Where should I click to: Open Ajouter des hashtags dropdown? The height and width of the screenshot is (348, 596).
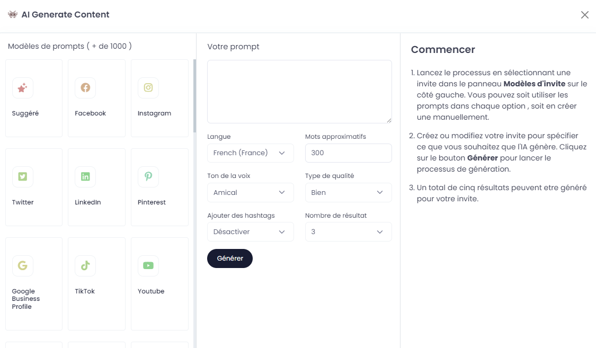point(251,232)
